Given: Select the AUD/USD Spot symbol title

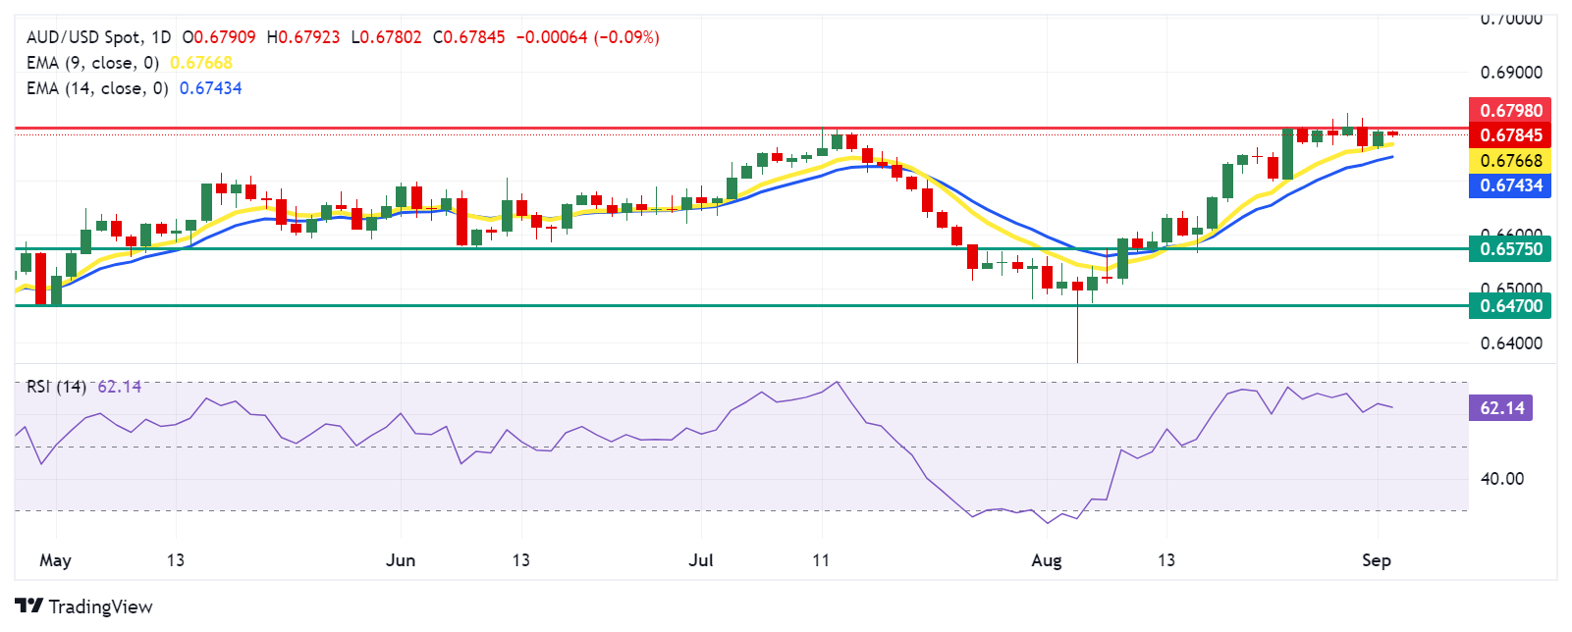Looking at the screenshot, I should coord(83,37).
